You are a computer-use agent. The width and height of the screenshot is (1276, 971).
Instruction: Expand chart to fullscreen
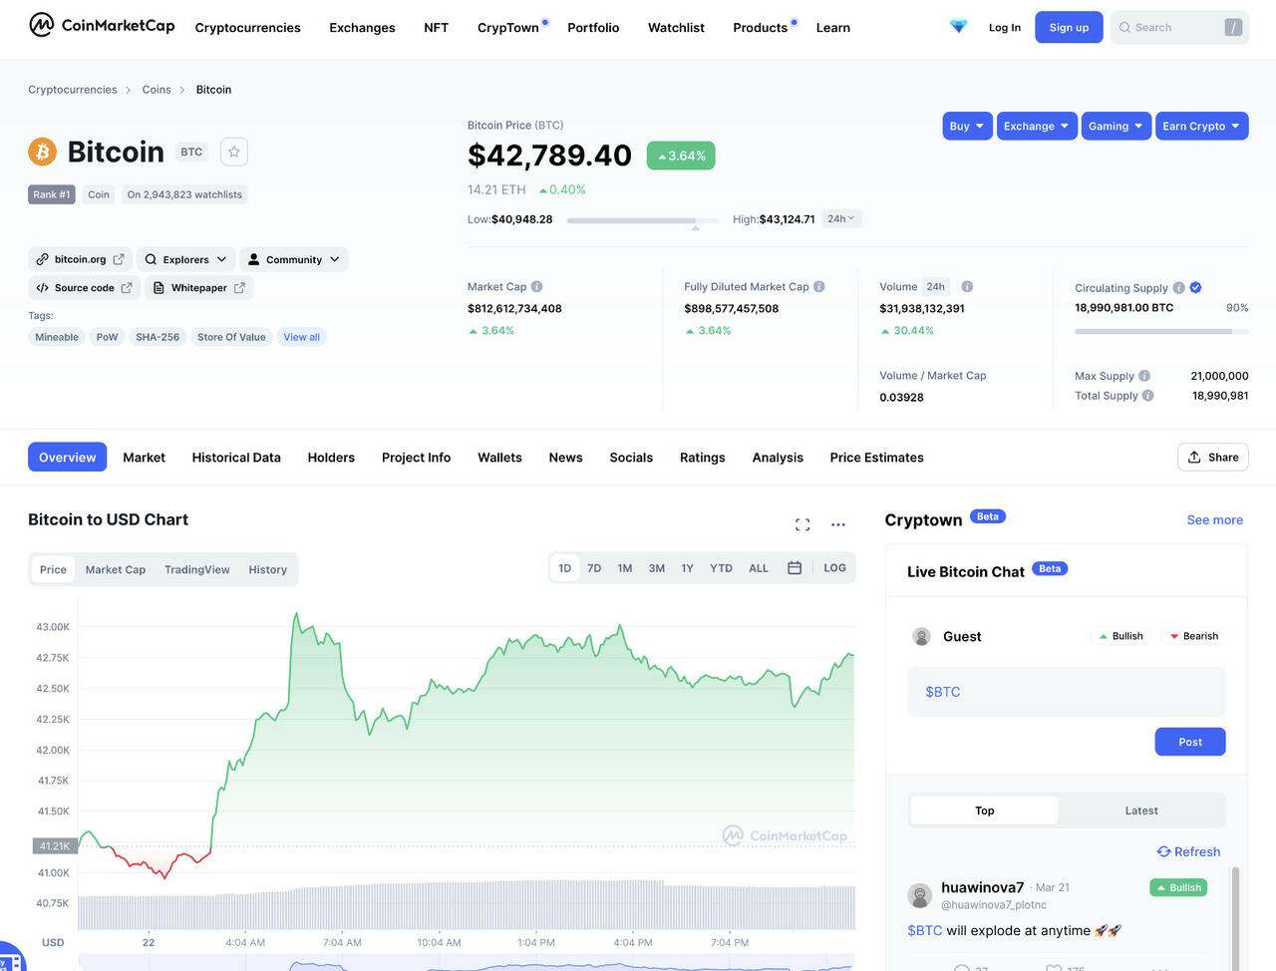pyautogui.click(x=802, y=524)
